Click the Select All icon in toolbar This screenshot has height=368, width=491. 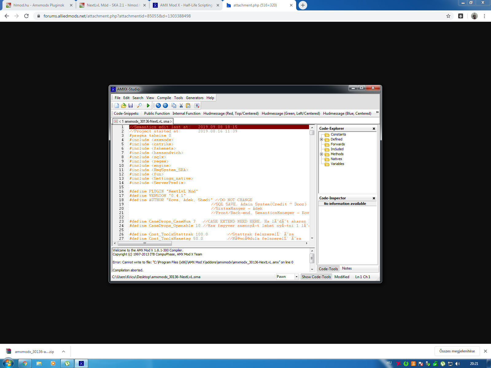pos(197,105)
